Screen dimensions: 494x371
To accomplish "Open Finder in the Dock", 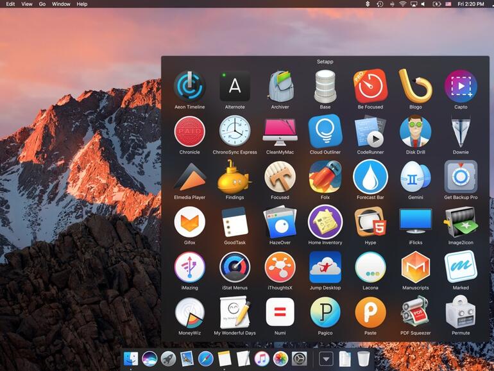I will [x=131, y=358].
